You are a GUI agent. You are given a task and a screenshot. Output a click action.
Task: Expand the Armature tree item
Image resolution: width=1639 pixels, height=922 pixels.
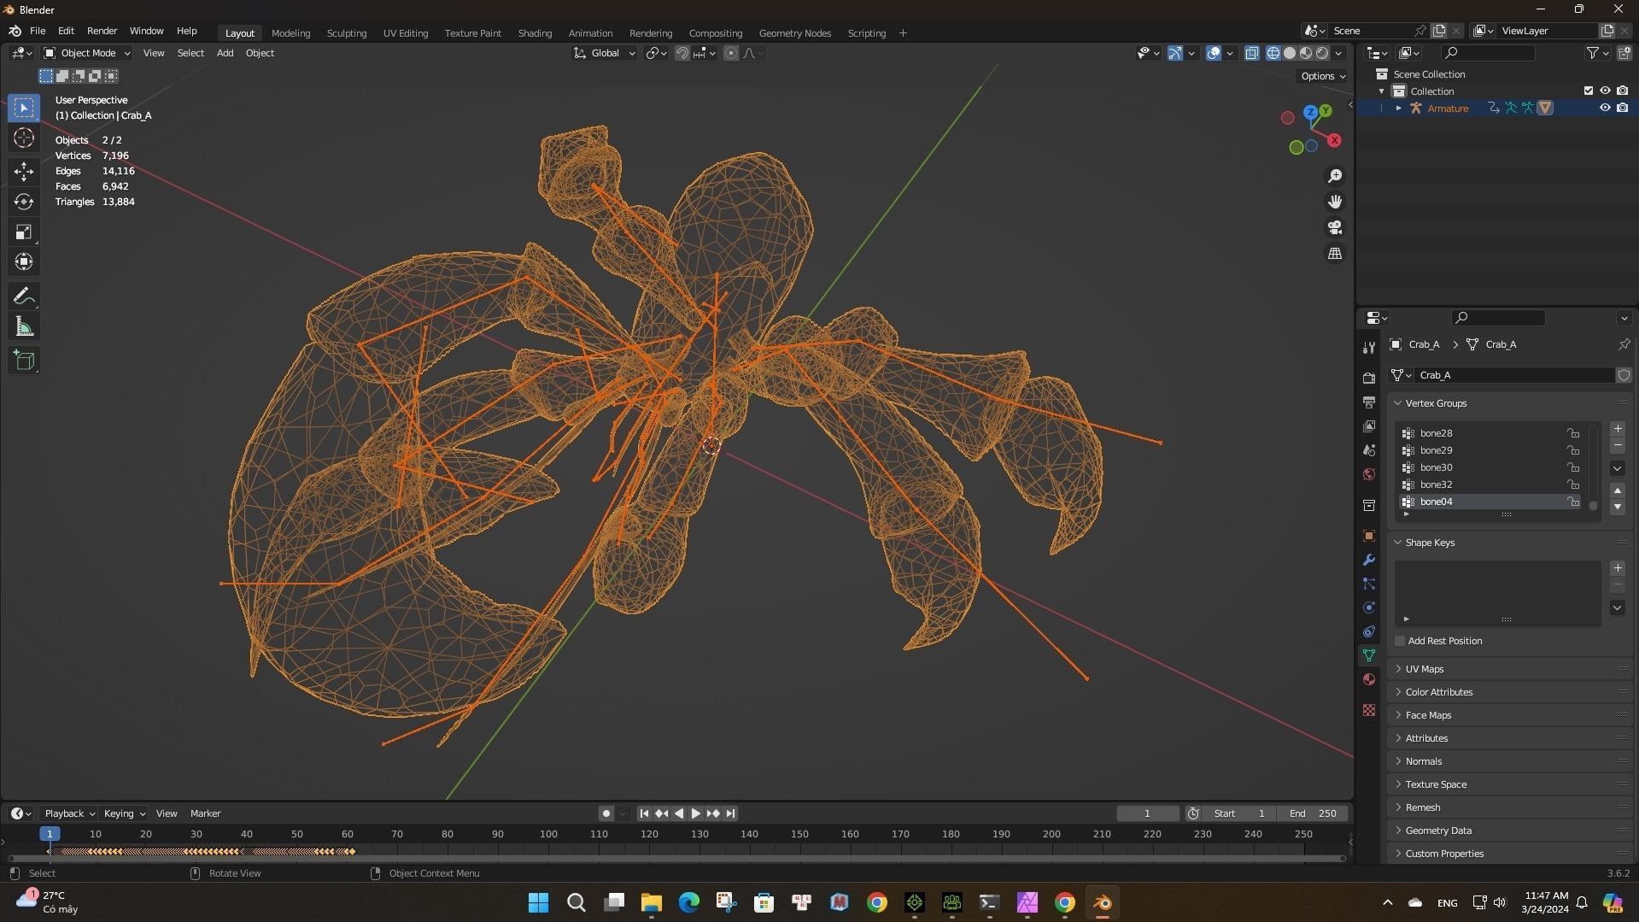(1398, 108)
